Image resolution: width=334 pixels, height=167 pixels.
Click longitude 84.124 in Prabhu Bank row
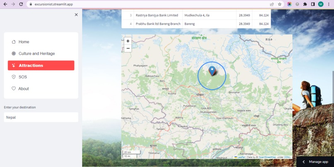pyautogui.click(x=261, y=24)
